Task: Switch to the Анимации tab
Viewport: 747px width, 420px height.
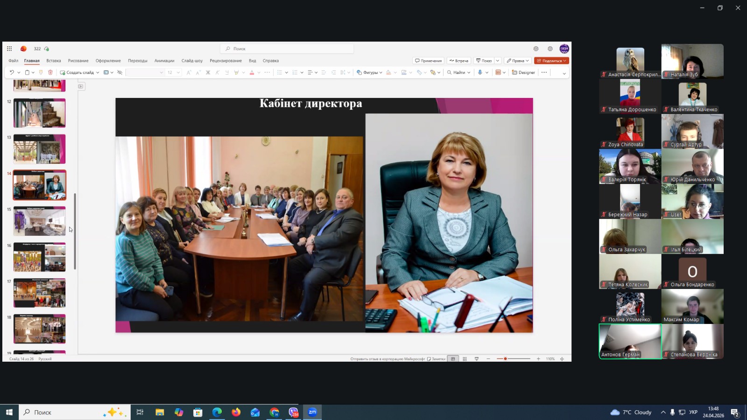Action: (x=164, y=61)
